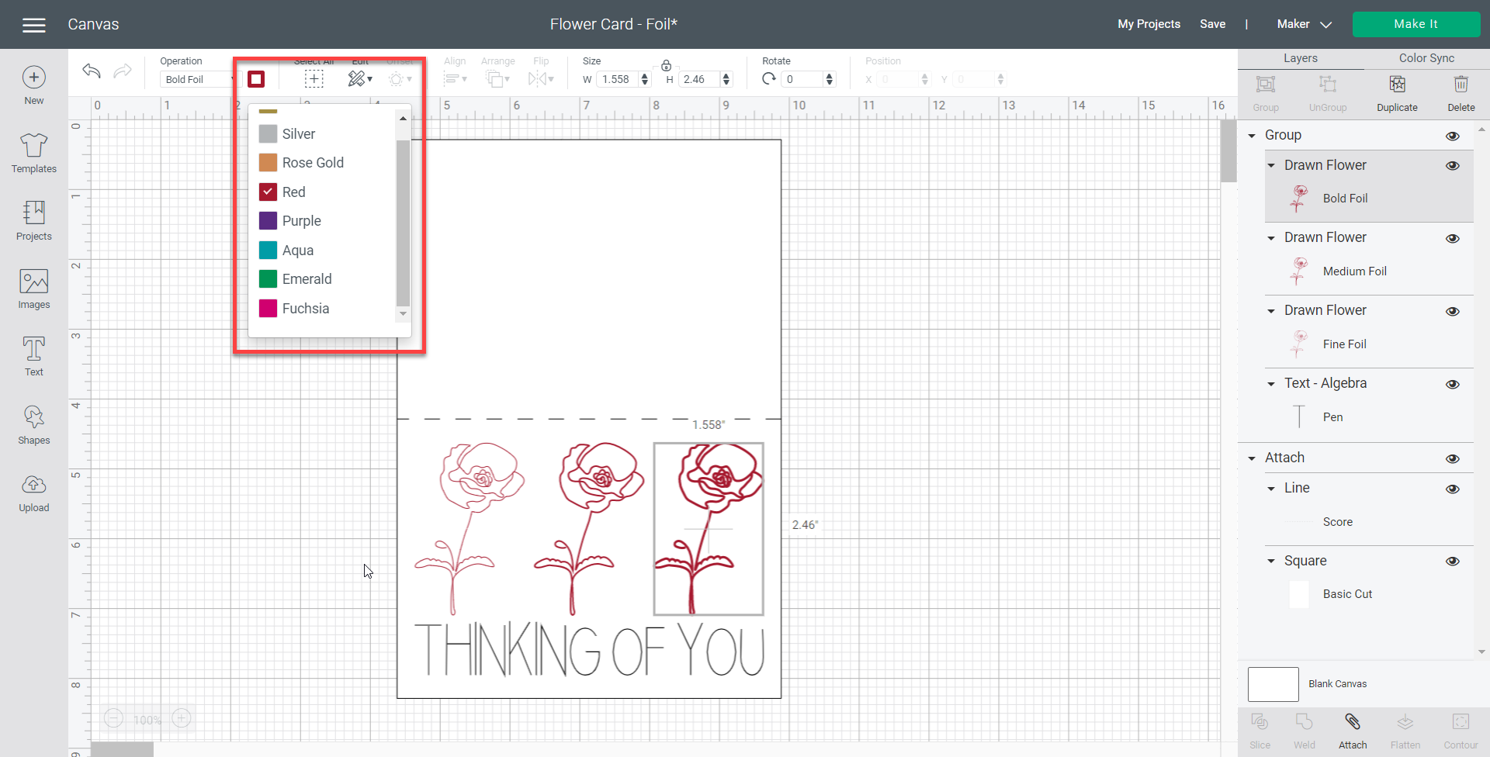Screen dimensions: 1490x757
Task: Click the Templates t-shirt icon
Action: [x=33, y=145]
